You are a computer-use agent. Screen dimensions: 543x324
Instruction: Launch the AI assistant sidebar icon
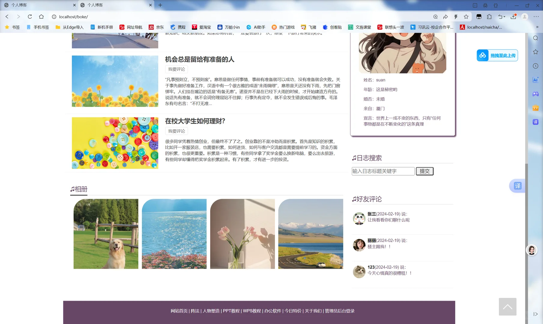[535, 80]
